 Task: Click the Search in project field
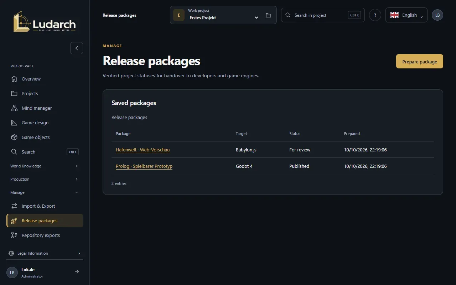coord(323,15)
